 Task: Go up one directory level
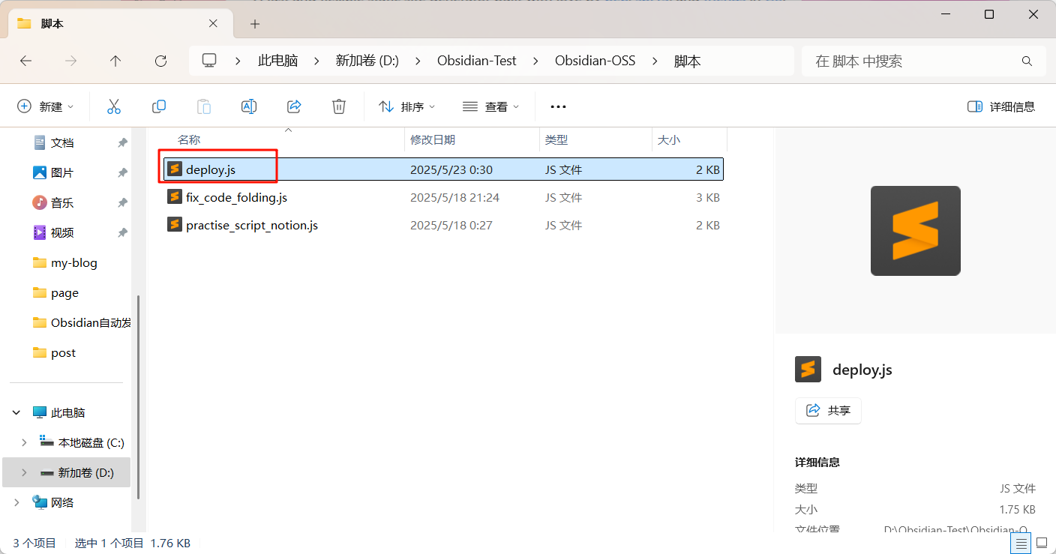click(x=115, y=61)
